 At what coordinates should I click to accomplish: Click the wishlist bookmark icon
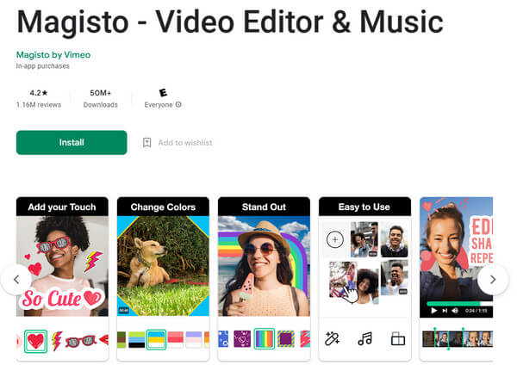[x=146, y=143]
